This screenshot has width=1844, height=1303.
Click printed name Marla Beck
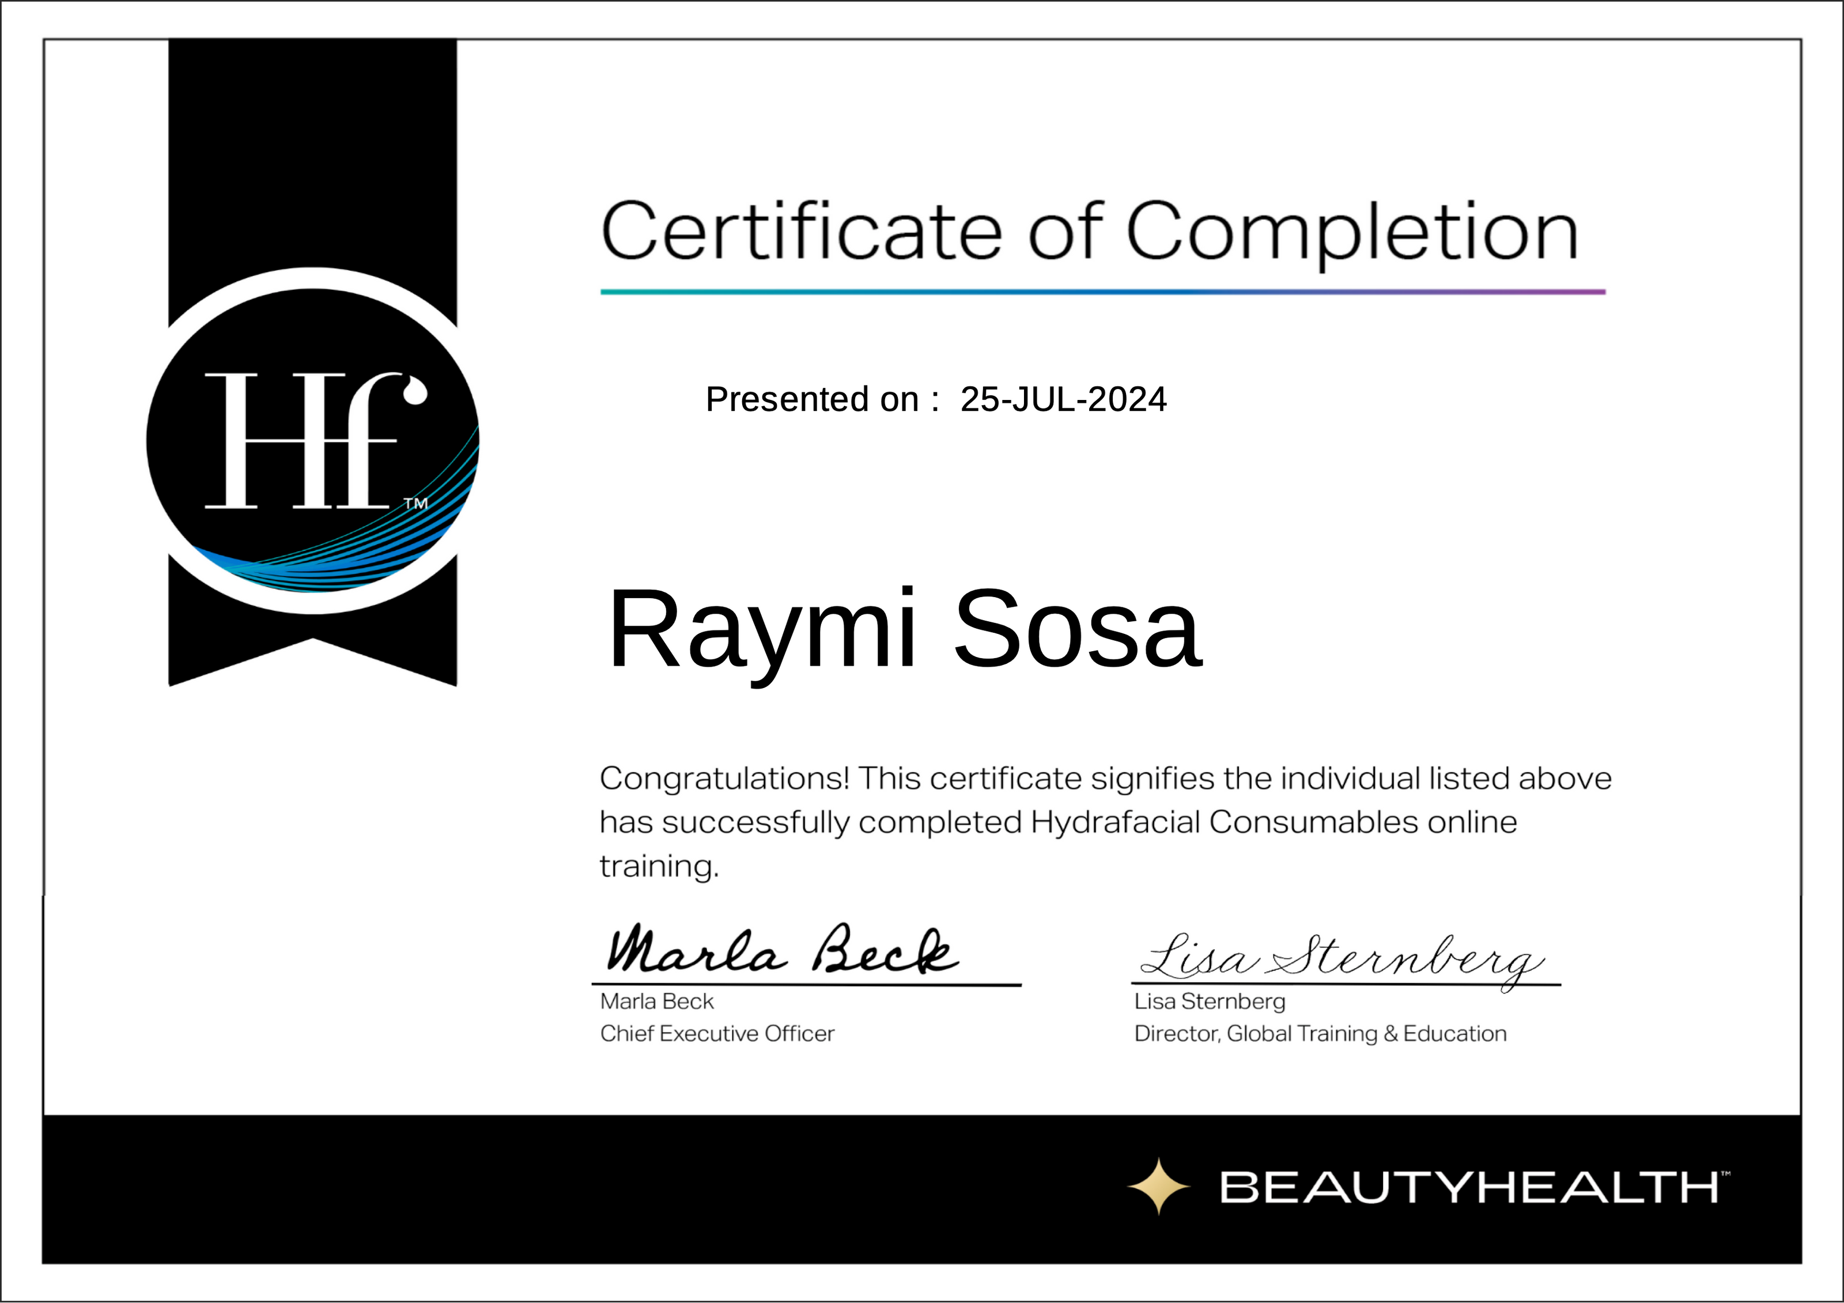656,1001
